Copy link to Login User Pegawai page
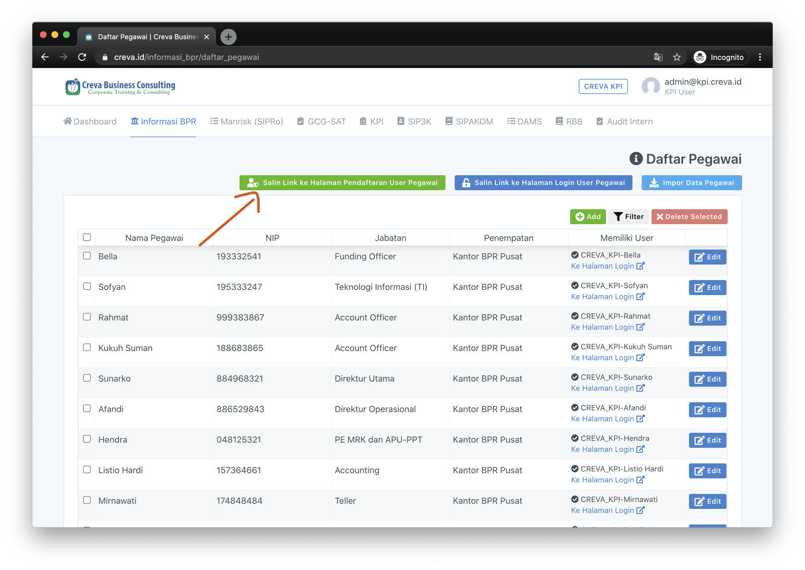 pos(543,183)
